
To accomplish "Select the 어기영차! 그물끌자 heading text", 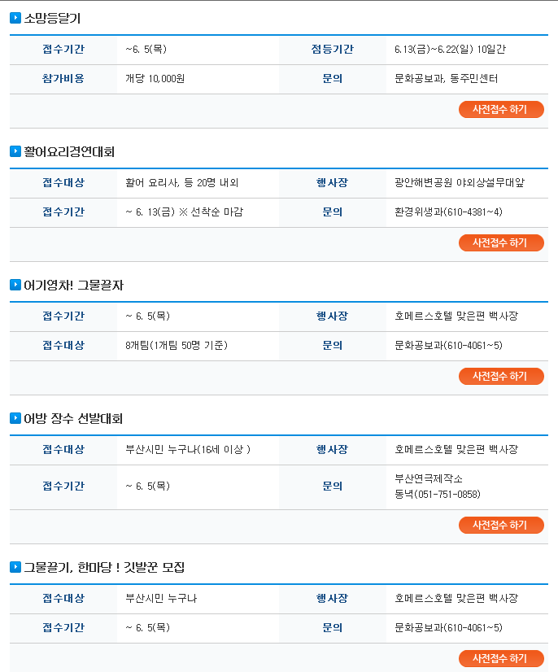I will (73, 285).
